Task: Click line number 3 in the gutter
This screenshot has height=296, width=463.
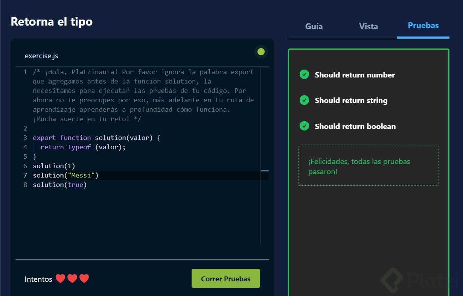Action: tap(25, 138)
